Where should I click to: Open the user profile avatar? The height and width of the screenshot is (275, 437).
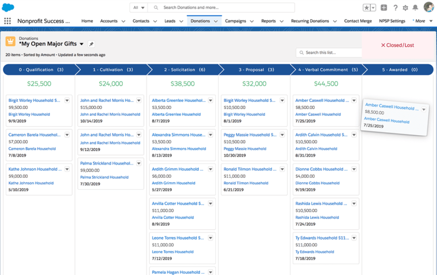coord(428,7)
